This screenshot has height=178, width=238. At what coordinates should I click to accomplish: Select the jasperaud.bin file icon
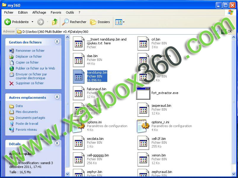click(x=143, y=110)
